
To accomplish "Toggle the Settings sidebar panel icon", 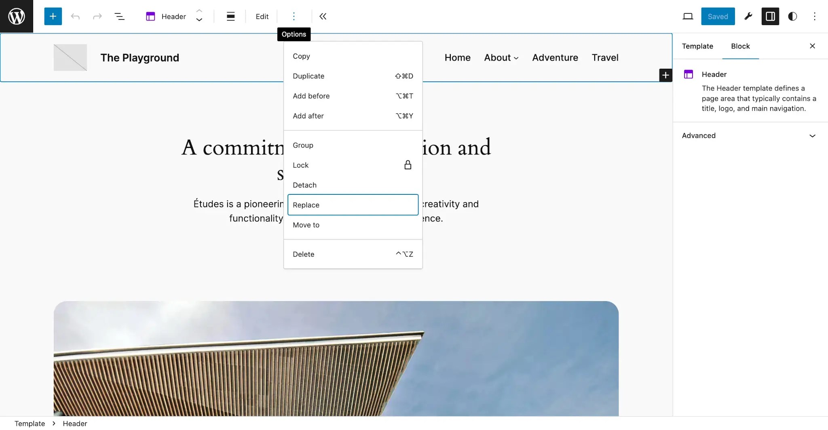I will point(770,16).
